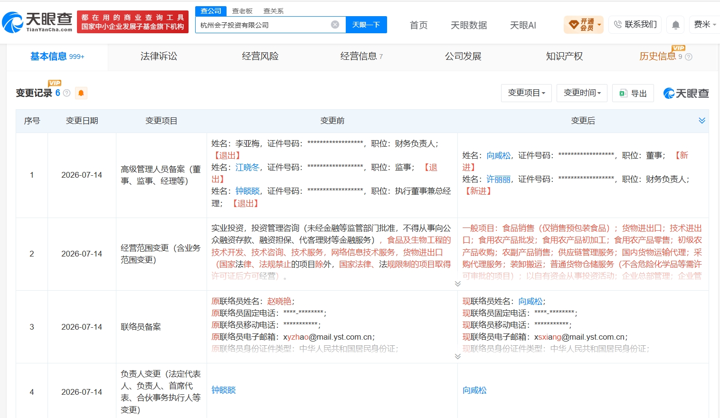Click 赵晓艳 original liaison name

point(279,301)
